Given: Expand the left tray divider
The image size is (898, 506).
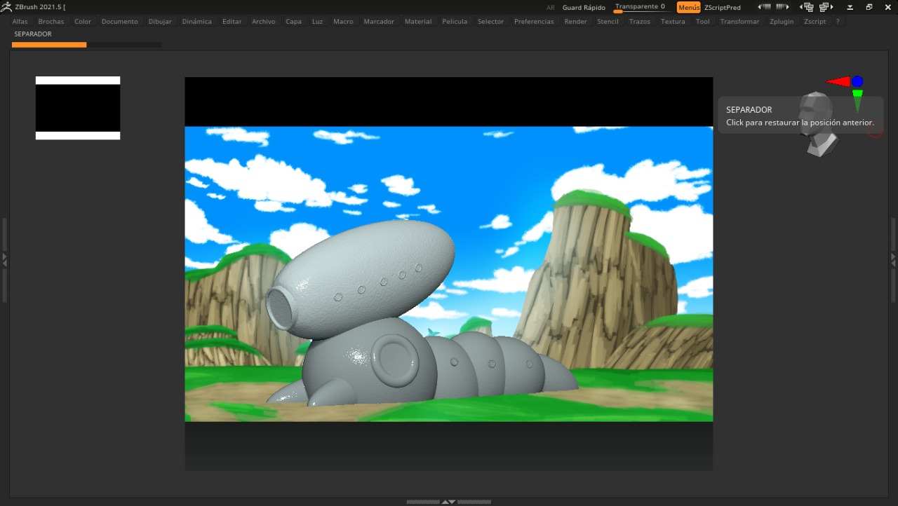Looking at the screenshot, I should pyautogui.click(x=4, y=259).
